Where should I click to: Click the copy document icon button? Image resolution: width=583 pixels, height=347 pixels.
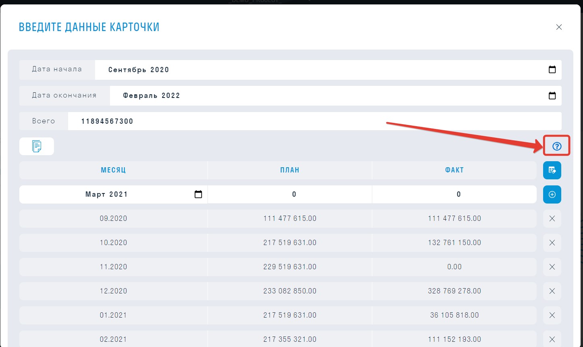(37, 146)
